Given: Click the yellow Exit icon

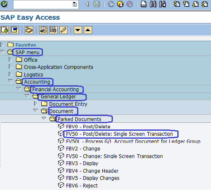Looking at the screenshot, I should (120, 4).
